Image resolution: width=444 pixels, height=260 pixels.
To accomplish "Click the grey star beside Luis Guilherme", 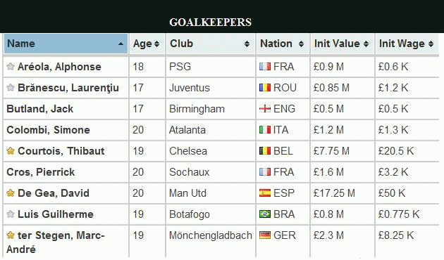I will [x=11, y=214].
